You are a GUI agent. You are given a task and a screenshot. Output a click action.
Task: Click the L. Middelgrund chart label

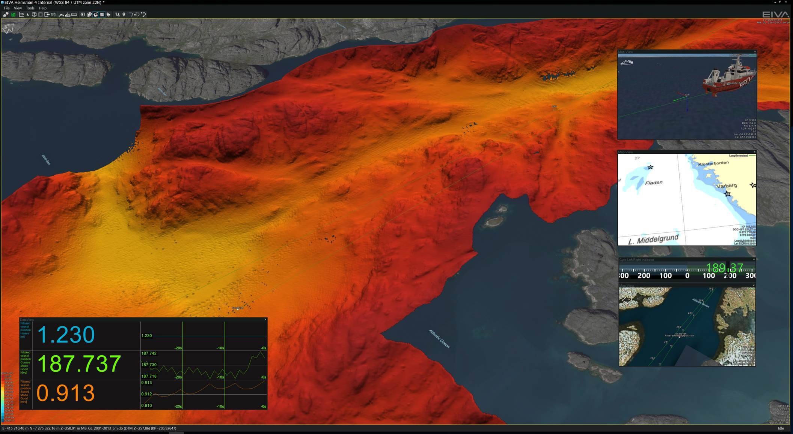(x=653, y=239)
